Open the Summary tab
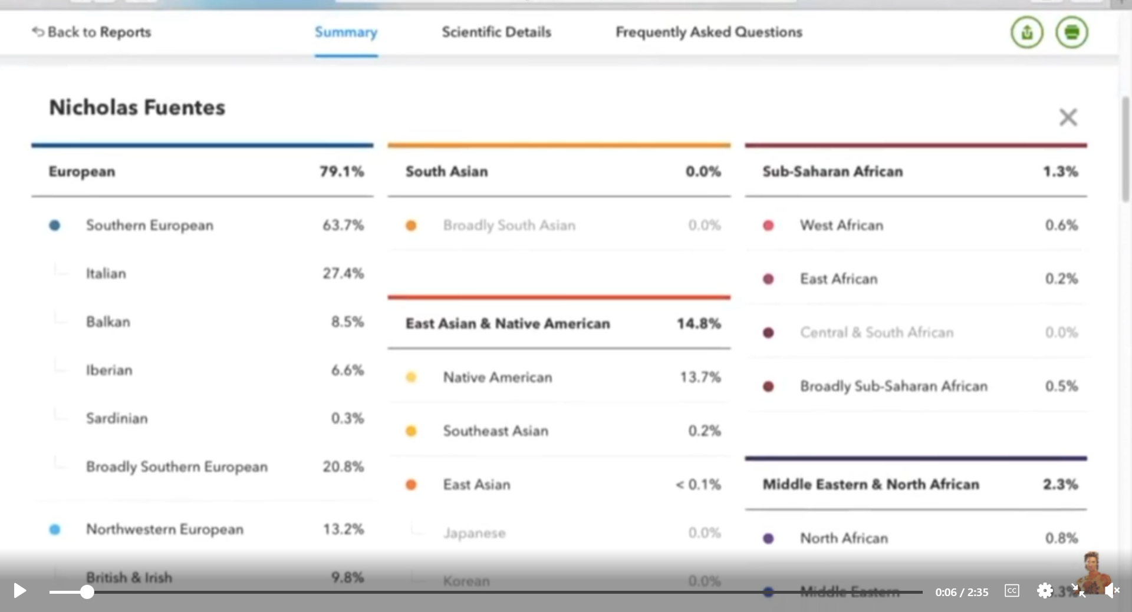This screenshot has width=1132, height=612. coord(346,32)
